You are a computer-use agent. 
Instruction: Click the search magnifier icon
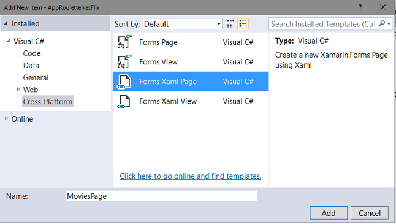(x=382, y=24)
